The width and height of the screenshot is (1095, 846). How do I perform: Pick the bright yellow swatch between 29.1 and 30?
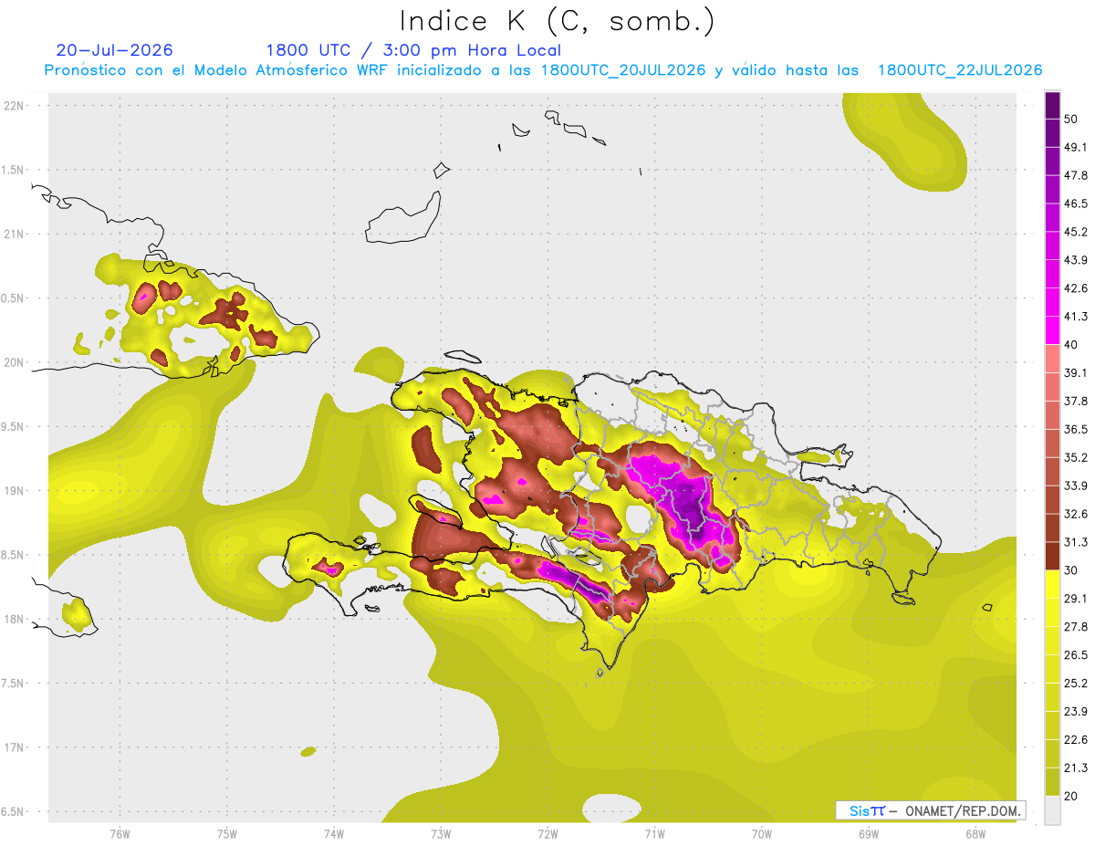pyautogui.click(x=1052, y=584)
